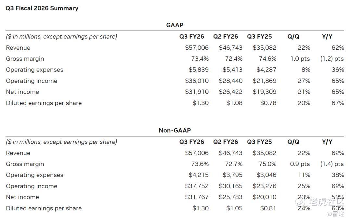
Task: Click the GAAP Y/Y column header
Action: click(327, 37)
